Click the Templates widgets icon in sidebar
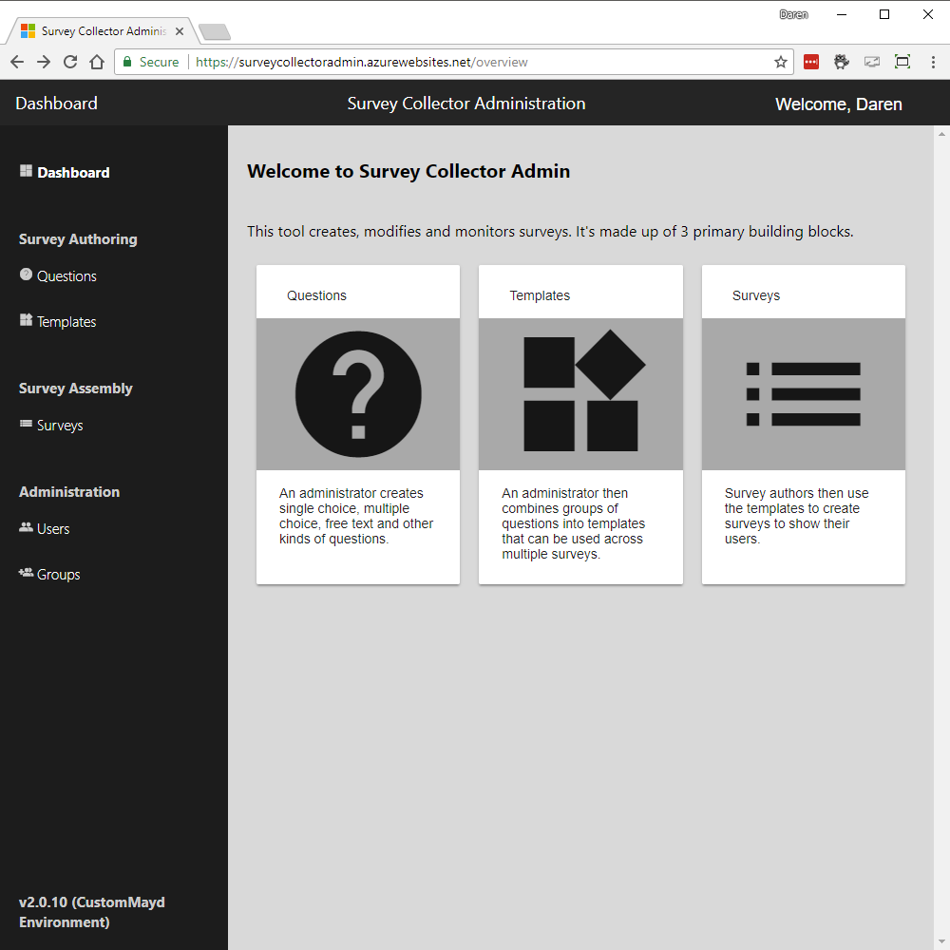Image resolution: width=950 pixels, height=950 pixels. click(x=26, y=320)
